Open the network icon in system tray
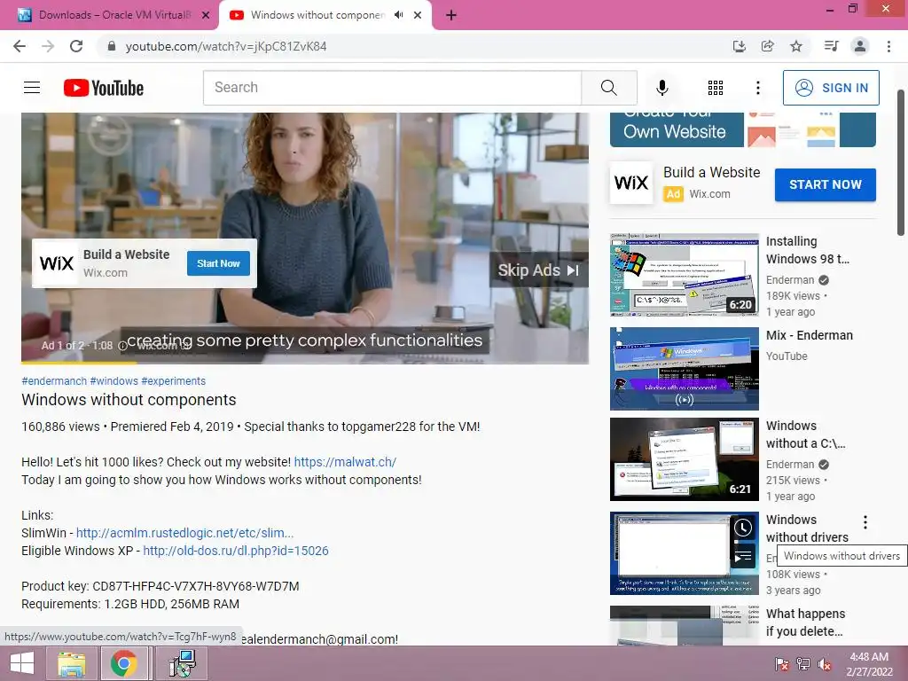Screen dimensions: 908x681 click(x=803, y=664)
